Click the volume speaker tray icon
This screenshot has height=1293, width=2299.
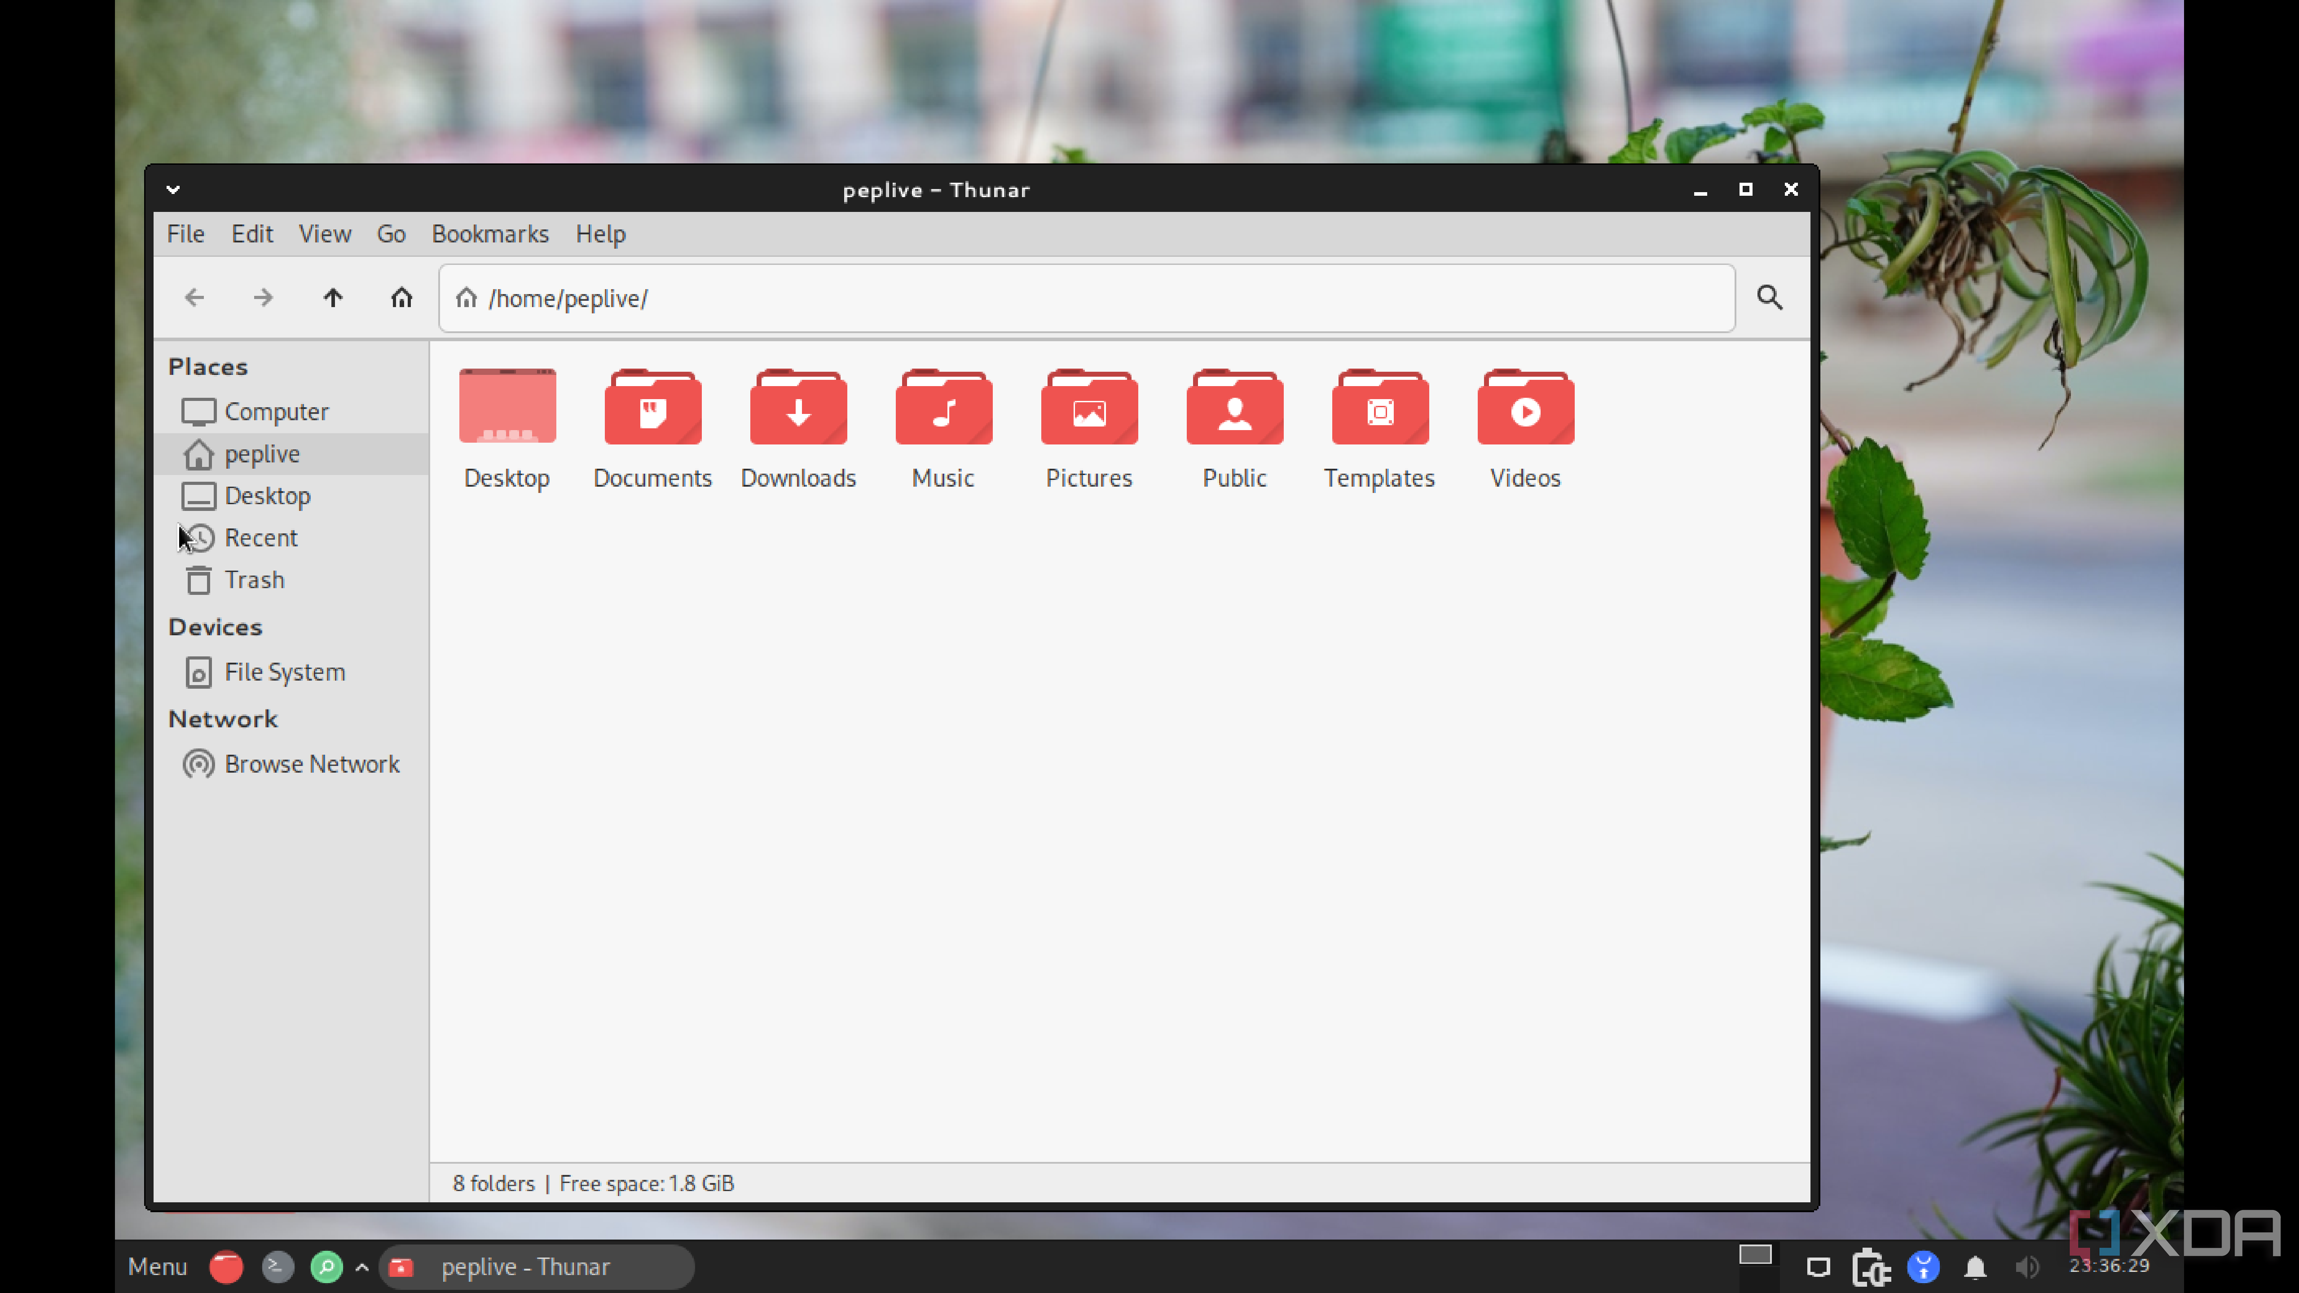coord(2027,1267)
